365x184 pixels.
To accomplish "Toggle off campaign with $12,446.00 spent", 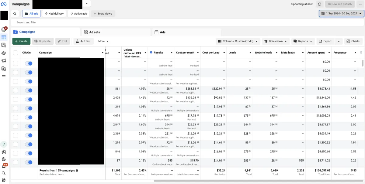I will tap(29, 99).
